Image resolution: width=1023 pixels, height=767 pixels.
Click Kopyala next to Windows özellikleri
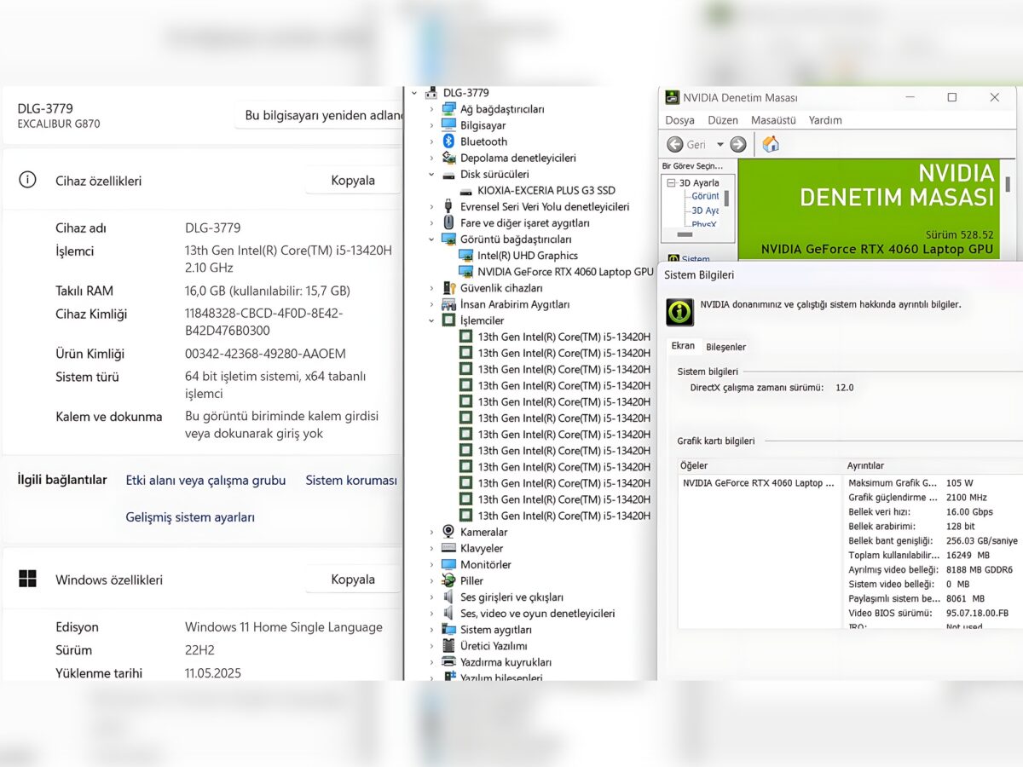tap(353, 579)
